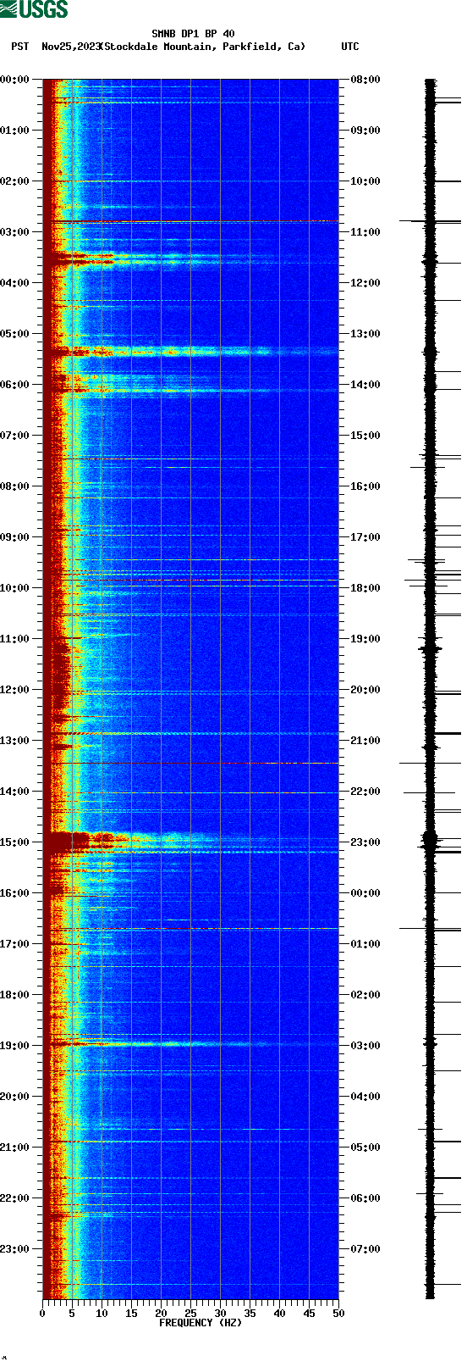Click the 10:00 PST time label
This screenshot has height=1367, width=467.
15,588
